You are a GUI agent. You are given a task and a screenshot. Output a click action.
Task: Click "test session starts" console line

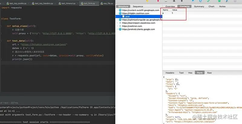(45, 122)
